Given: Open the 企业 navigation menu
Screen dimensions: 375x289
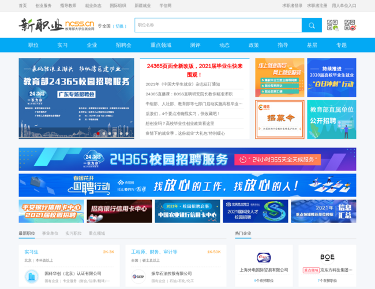Looking at the screenshot, I should pyautogui.click(x=92, y=45).
